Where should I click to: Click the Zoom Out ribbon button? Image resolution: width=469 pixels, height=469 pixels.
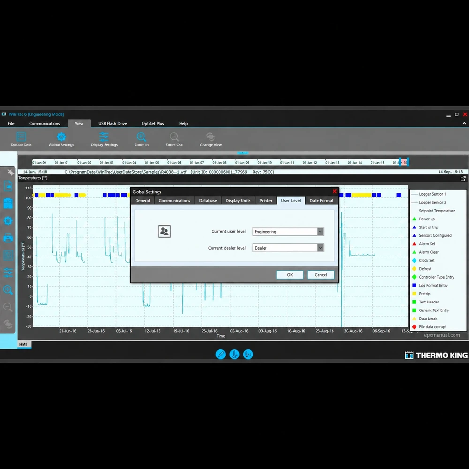coord(174,139)
